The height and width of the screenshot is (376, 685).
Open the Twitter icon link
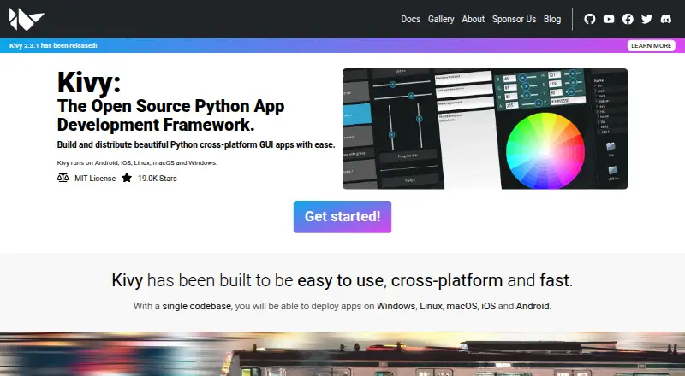646,19
